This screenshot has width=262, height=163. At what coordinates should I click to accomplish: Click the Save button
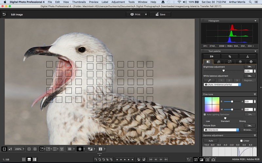pos(160,14)
